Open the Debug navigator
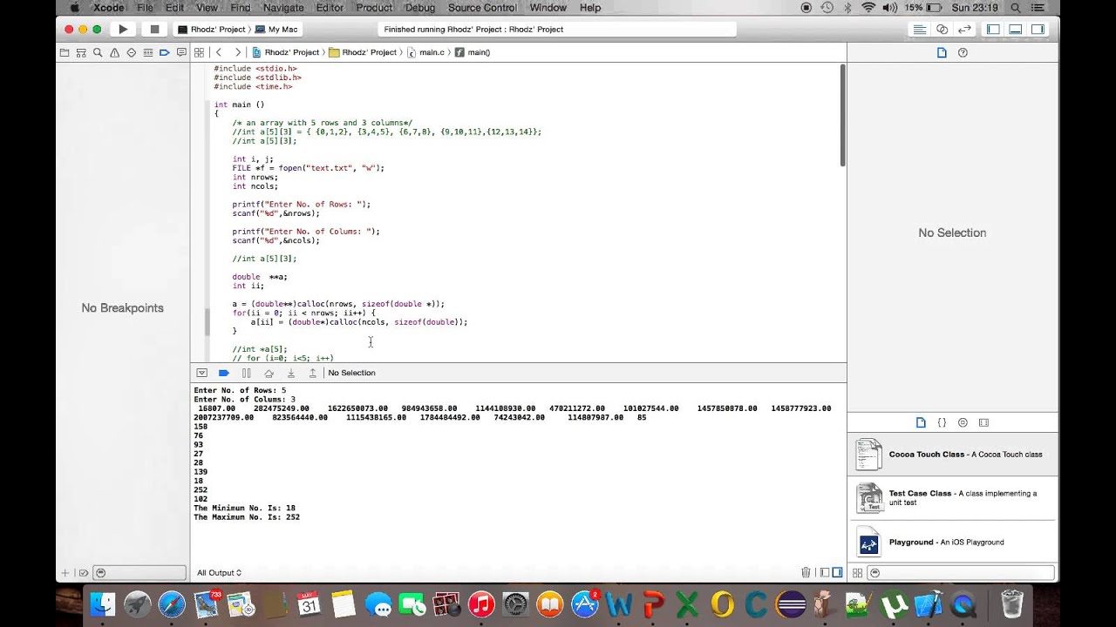1116x627 pixels. [147, 52]
